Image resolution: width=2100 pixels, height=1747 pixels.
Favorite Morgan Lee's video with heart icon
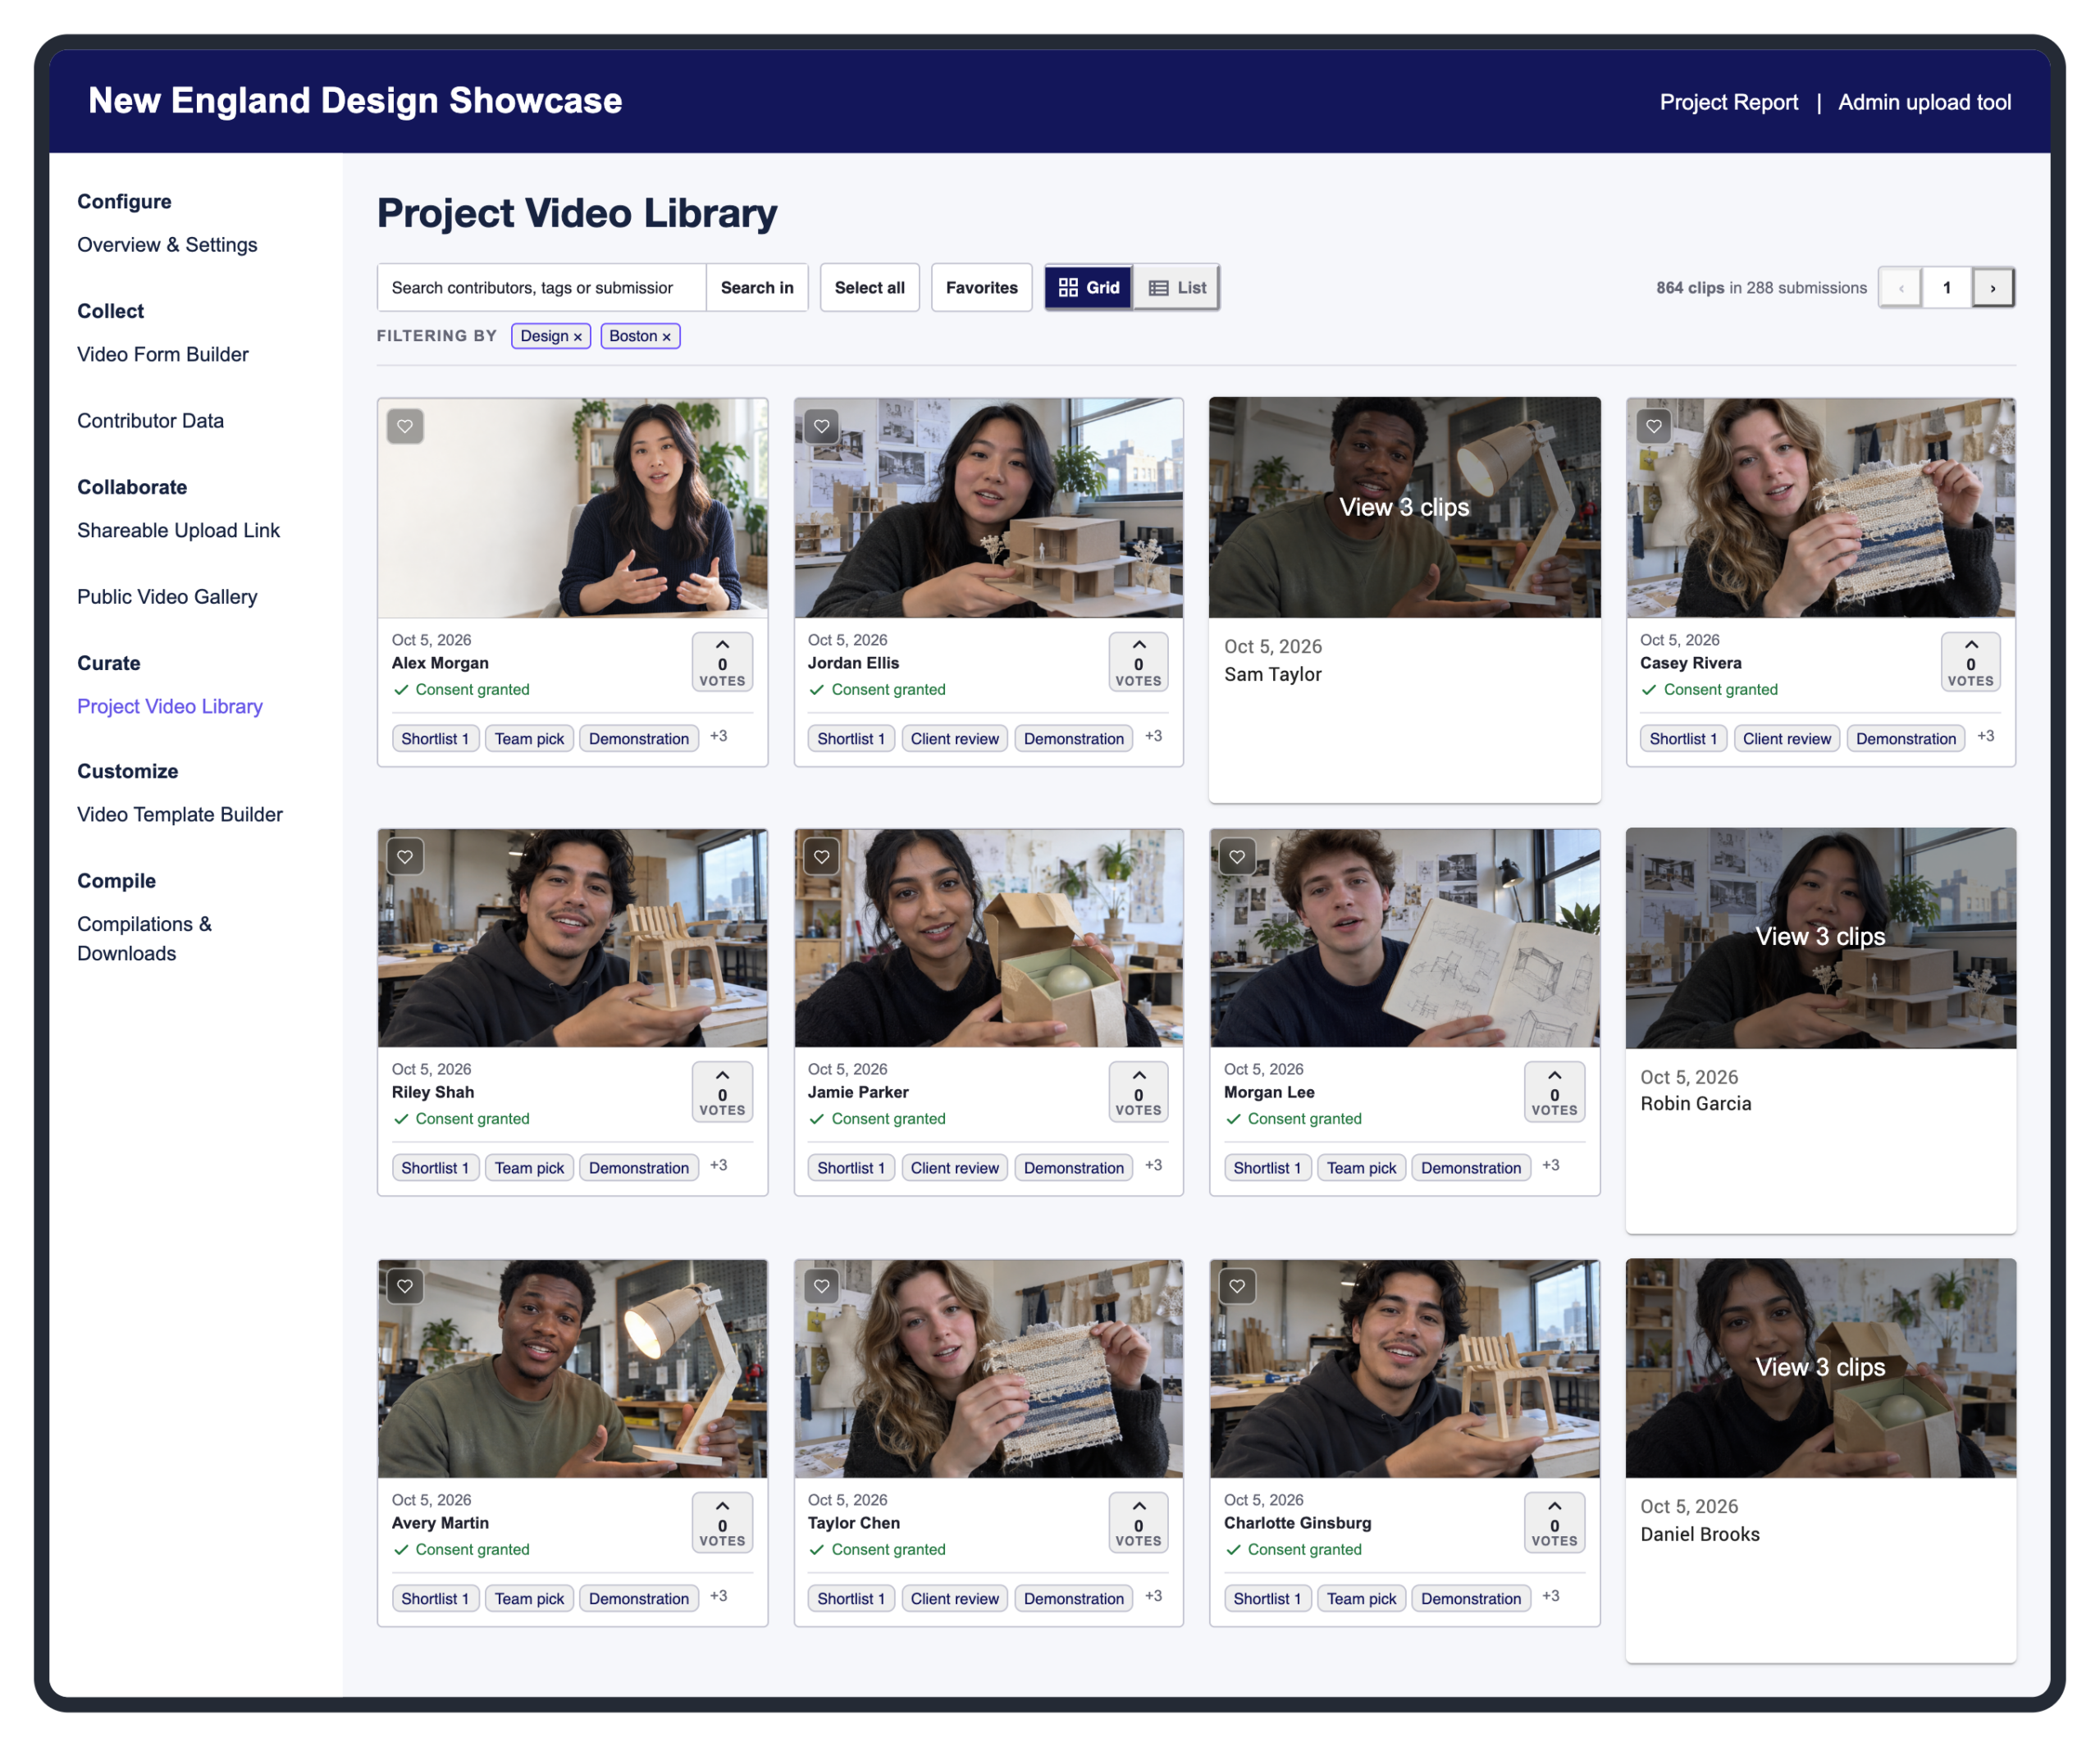pos(1237,856)
